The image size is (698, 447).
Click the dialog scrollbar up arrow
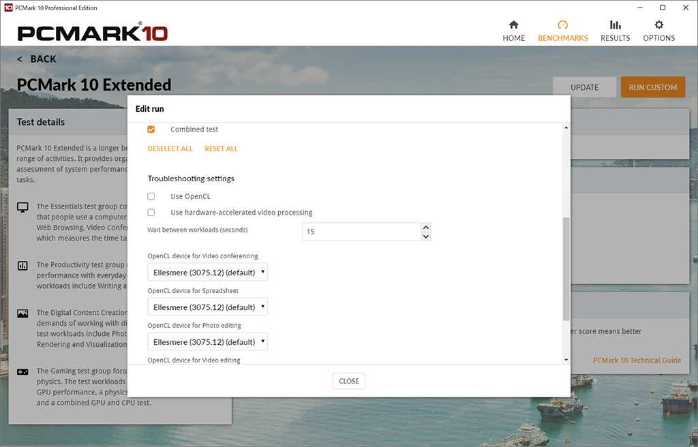pos(566,128)
